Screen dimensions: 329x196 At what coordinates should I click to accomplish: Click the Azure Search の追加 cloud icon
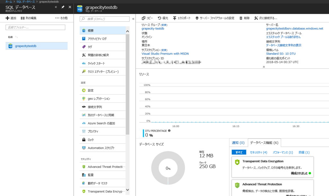click(84, 123)
